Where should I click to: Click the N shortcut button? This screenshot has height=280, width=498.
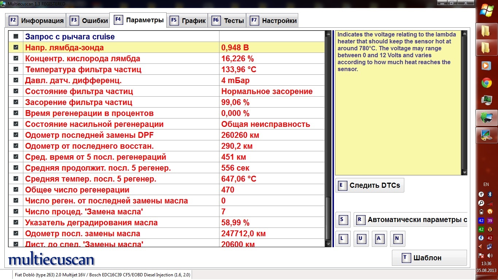click(397, 239)
